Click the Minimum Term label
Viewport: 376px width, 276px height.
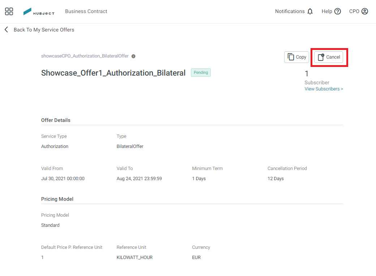(208, 169)
